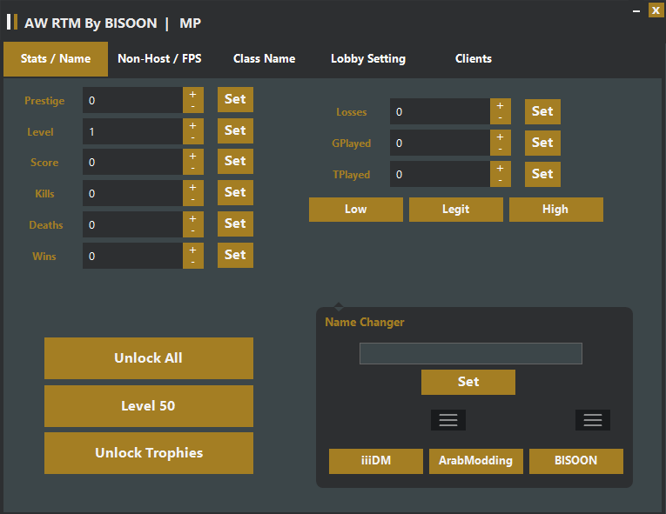Decrease Kills value with minus stepper
The image size is (666, 514).
point(192,200)
